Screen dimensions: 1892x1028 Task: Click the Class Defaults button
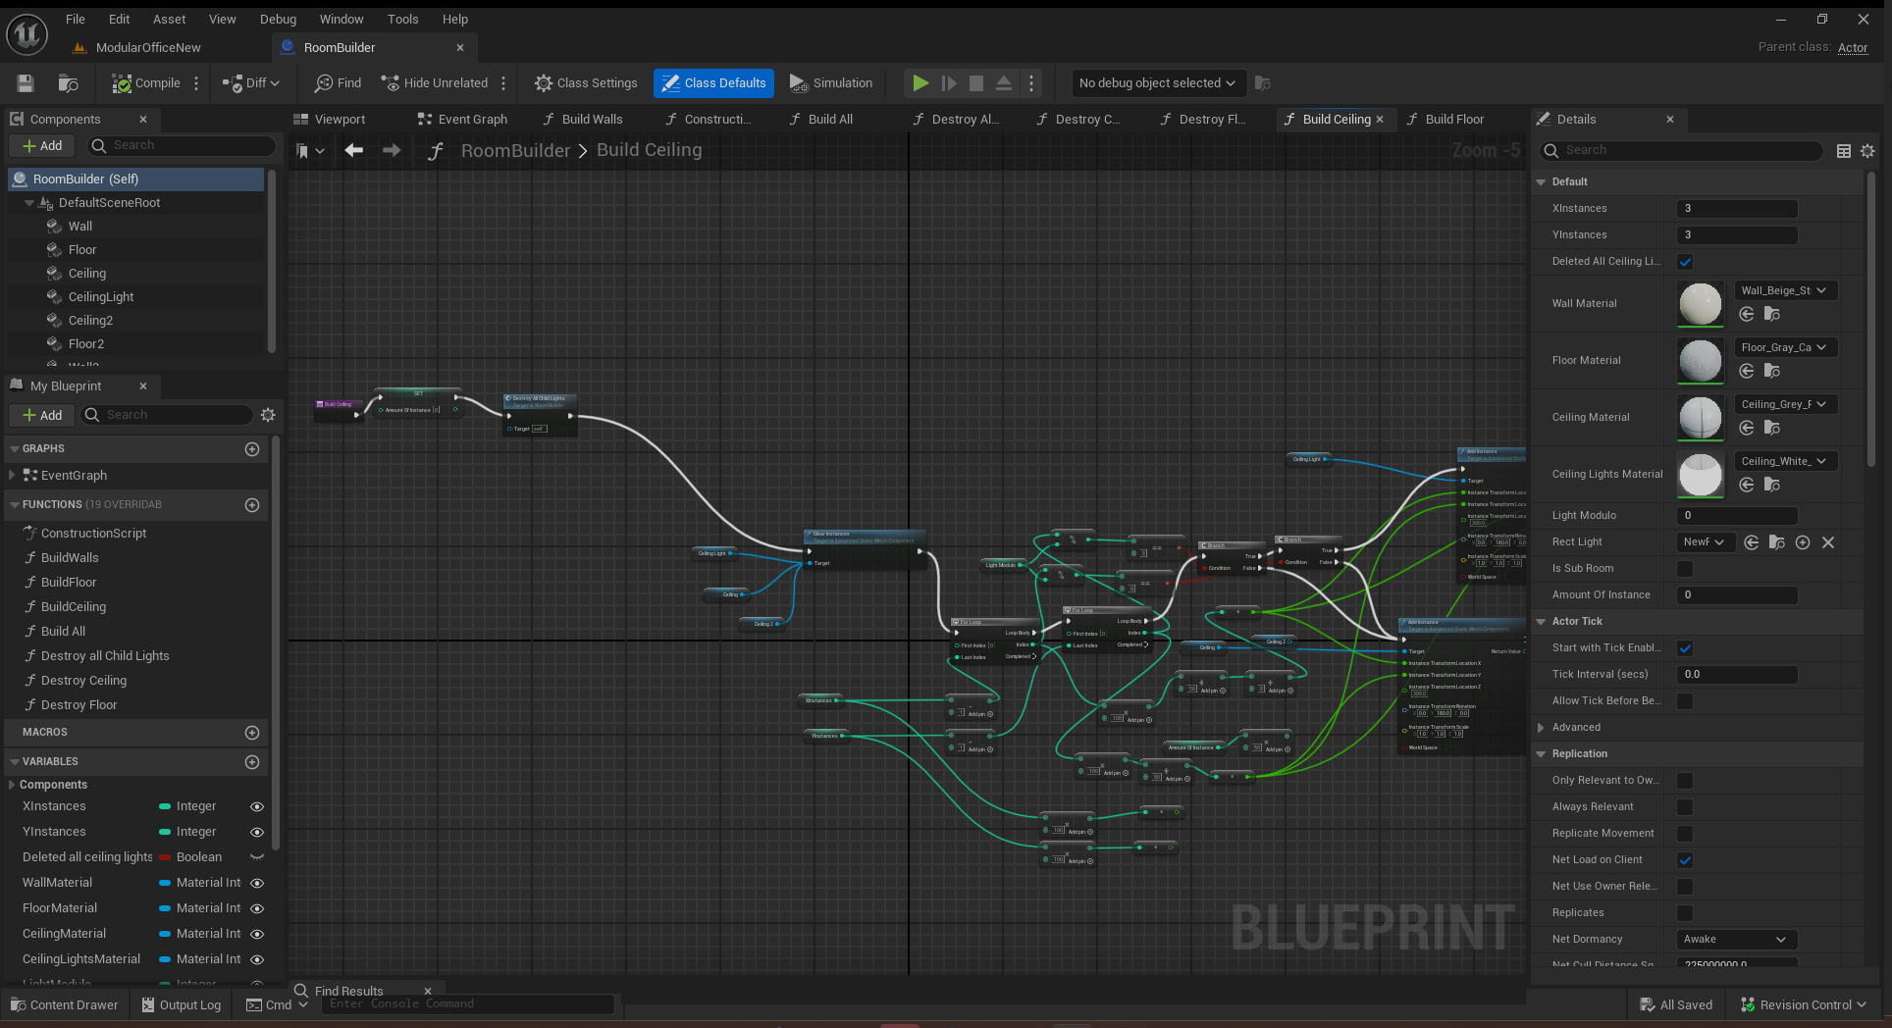click(x=713, y=83)
